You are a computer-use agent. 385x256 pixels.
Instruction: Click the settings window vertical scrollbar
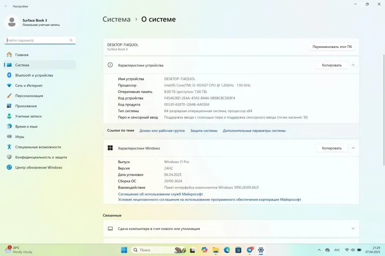(384, 110)
